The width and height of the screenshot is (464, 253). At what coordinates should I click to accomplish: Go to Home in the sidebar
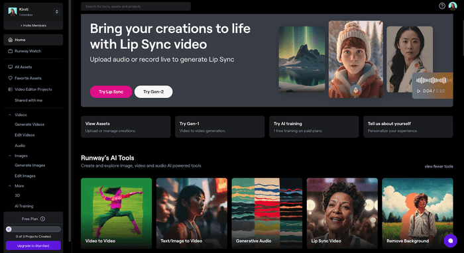coord(33,40)
